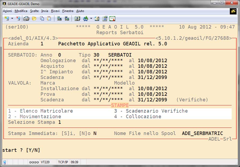Click the printer icon in the toolbar
The height and width of the screenshot is (167, 240).
coord(26,19)
